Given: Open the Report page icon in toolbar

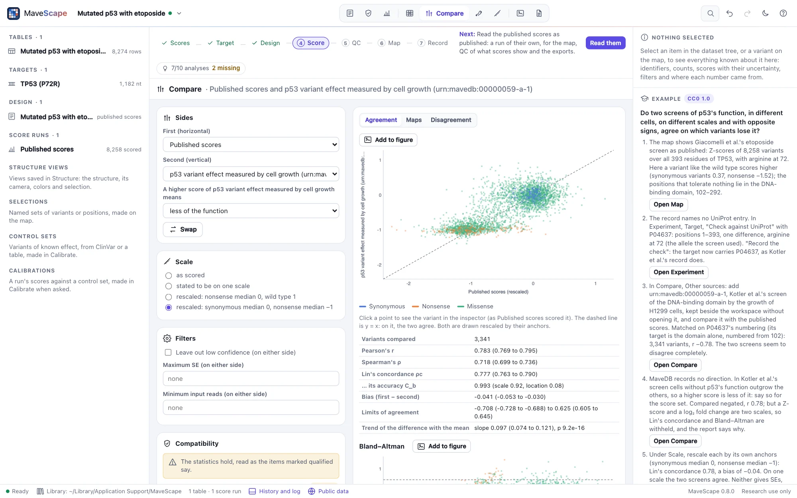Looking at the screenshot, I should click(539, 13).
